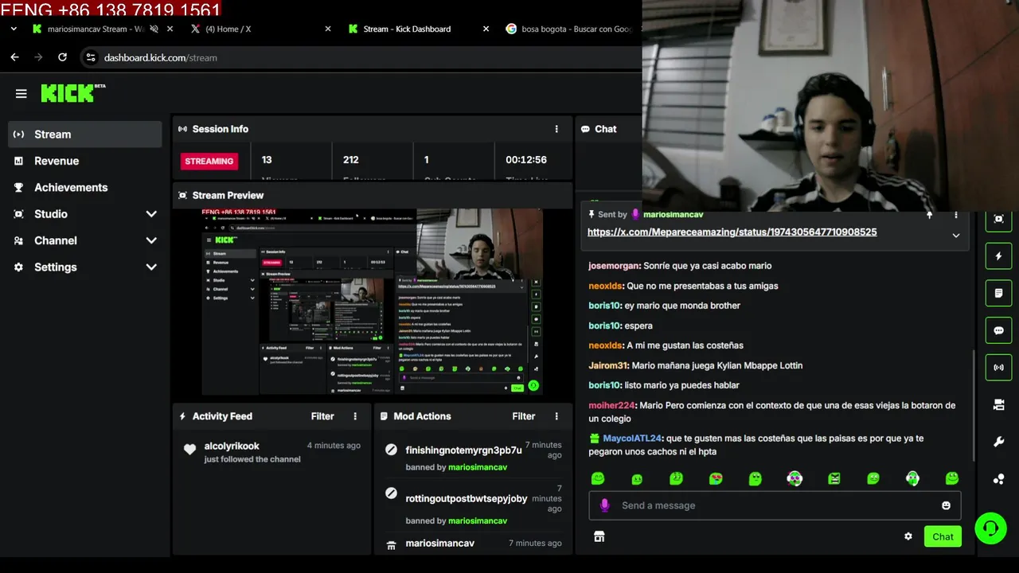Open Activity Feed three-dot options
The height and width of the screenshot is (573, 1019).
pyautogui.click(x=355, y=416)
